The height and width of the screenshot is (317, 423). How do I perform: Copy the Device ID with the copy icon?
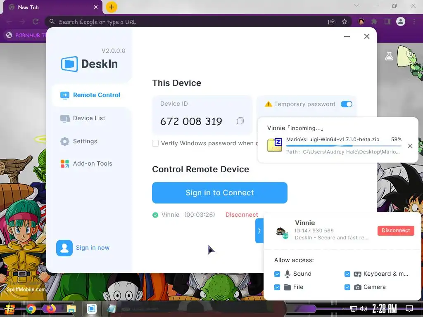(x=240, y=121)
